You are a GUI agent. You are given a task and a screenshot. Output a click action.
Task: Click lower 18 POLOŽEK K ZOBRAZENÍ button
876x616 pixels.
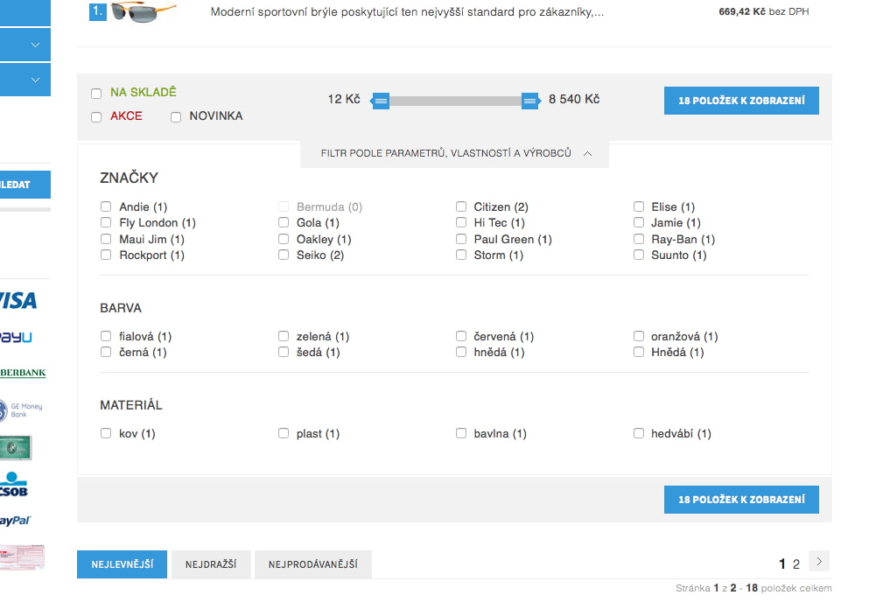tap(741, 500)
